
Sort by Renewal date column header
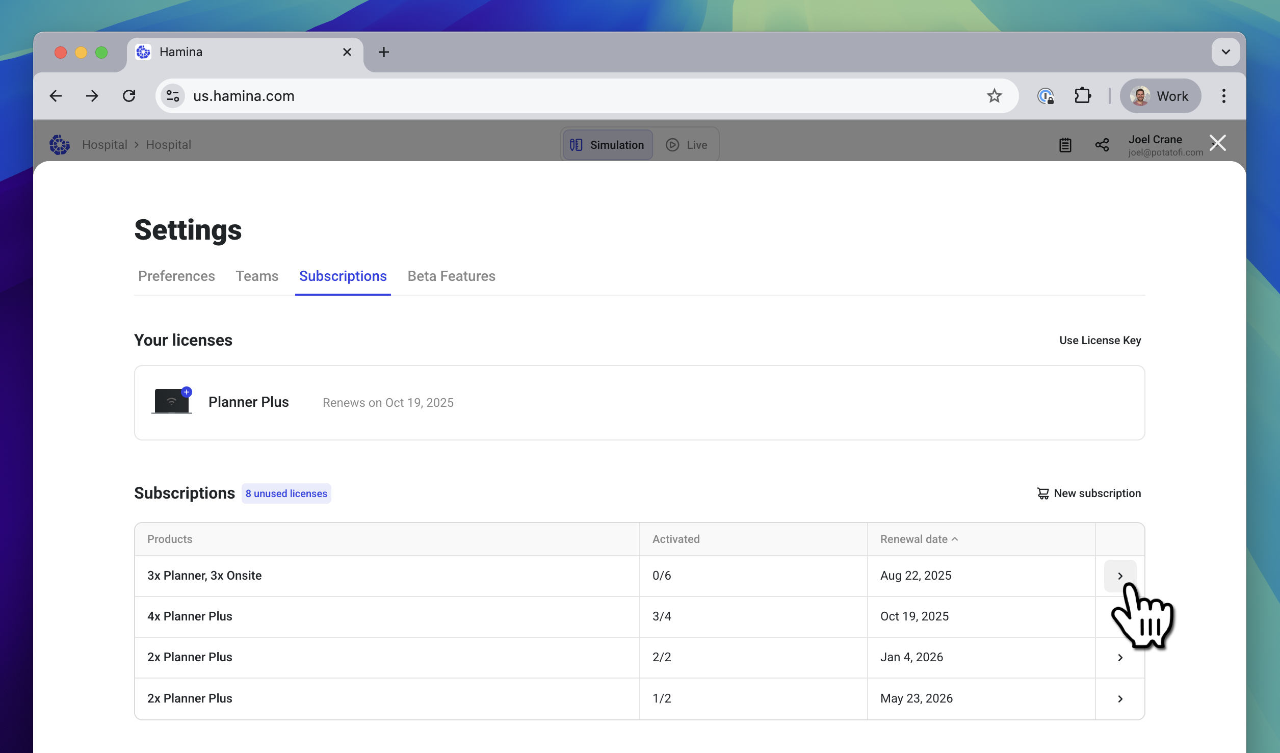click(x=919, y=539)
